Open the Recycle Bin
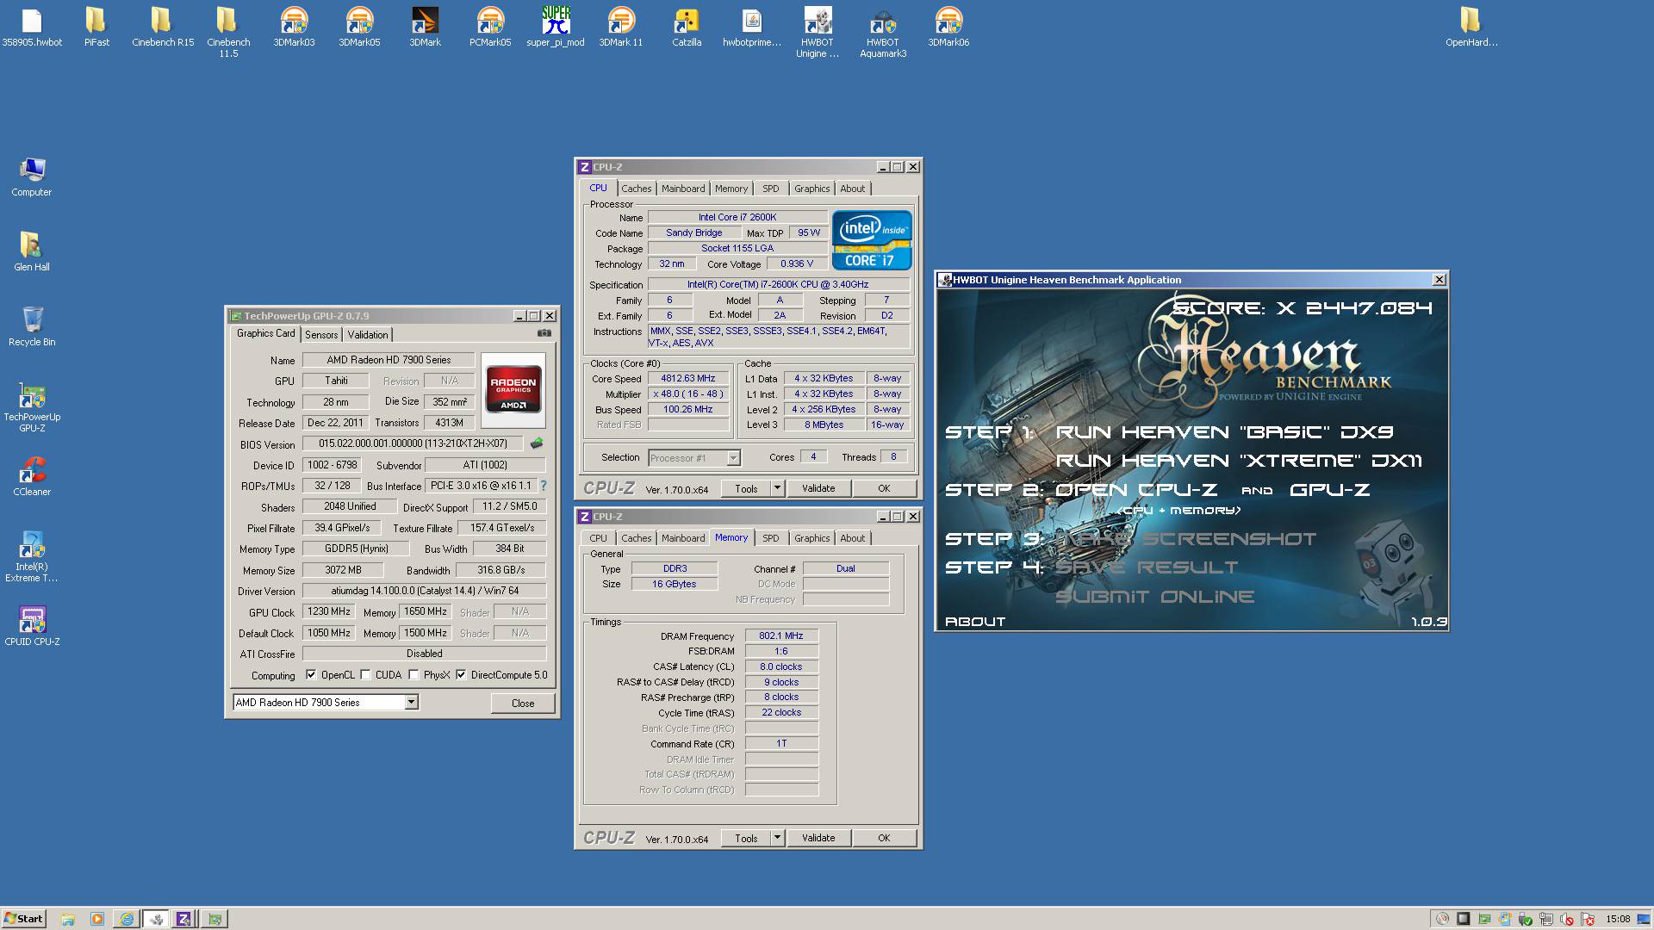 tap(32, 326)
